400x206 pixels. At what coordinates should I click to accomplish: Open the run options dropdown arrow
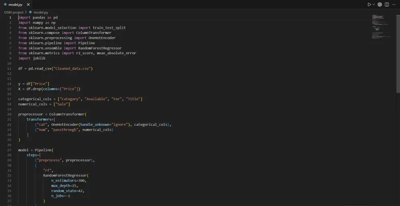tap(374, 4)
